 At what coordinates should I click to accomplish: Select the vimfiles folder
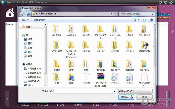tap(115, 46)
